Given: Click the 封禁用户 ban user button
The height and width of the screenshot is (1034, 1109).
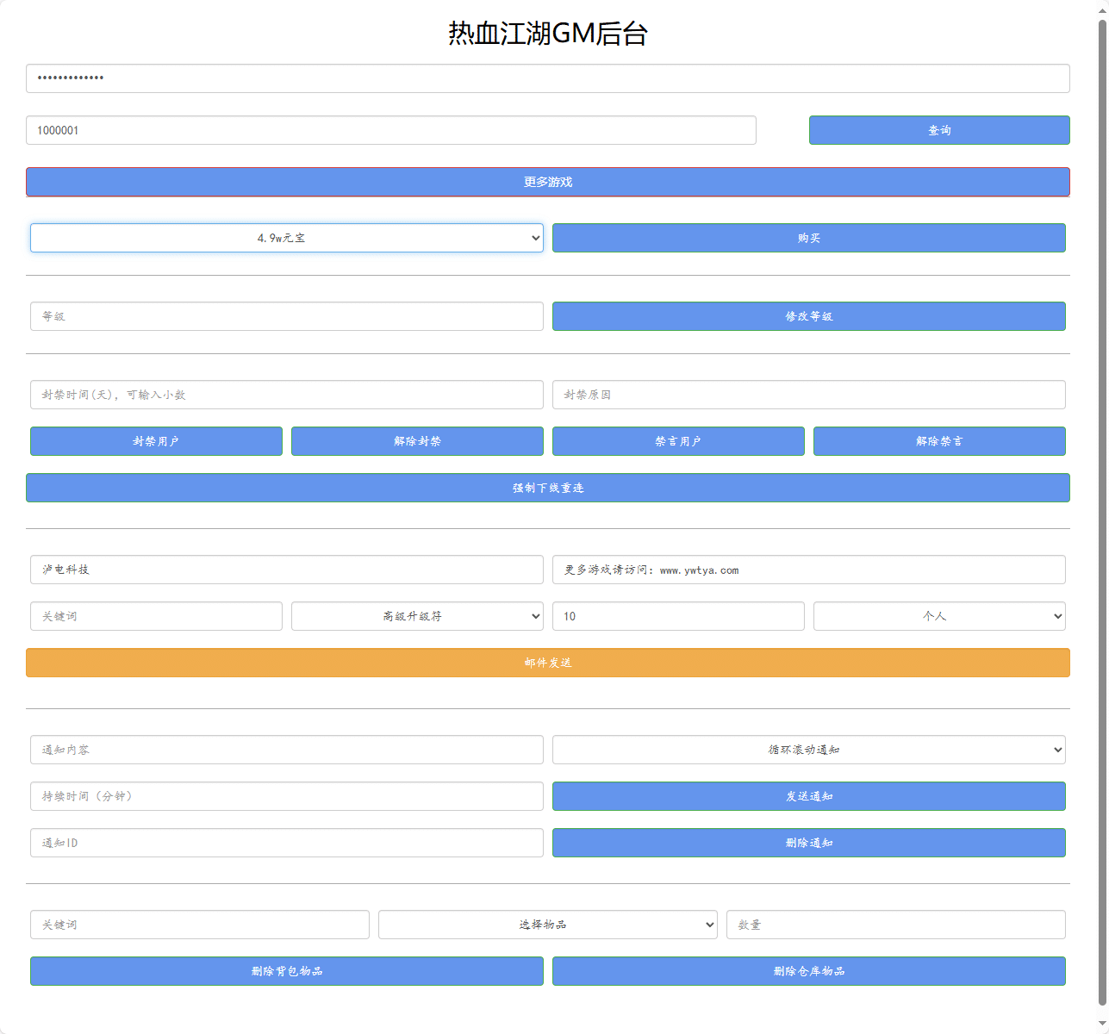Looking at the screenshot, I should 156,441.
